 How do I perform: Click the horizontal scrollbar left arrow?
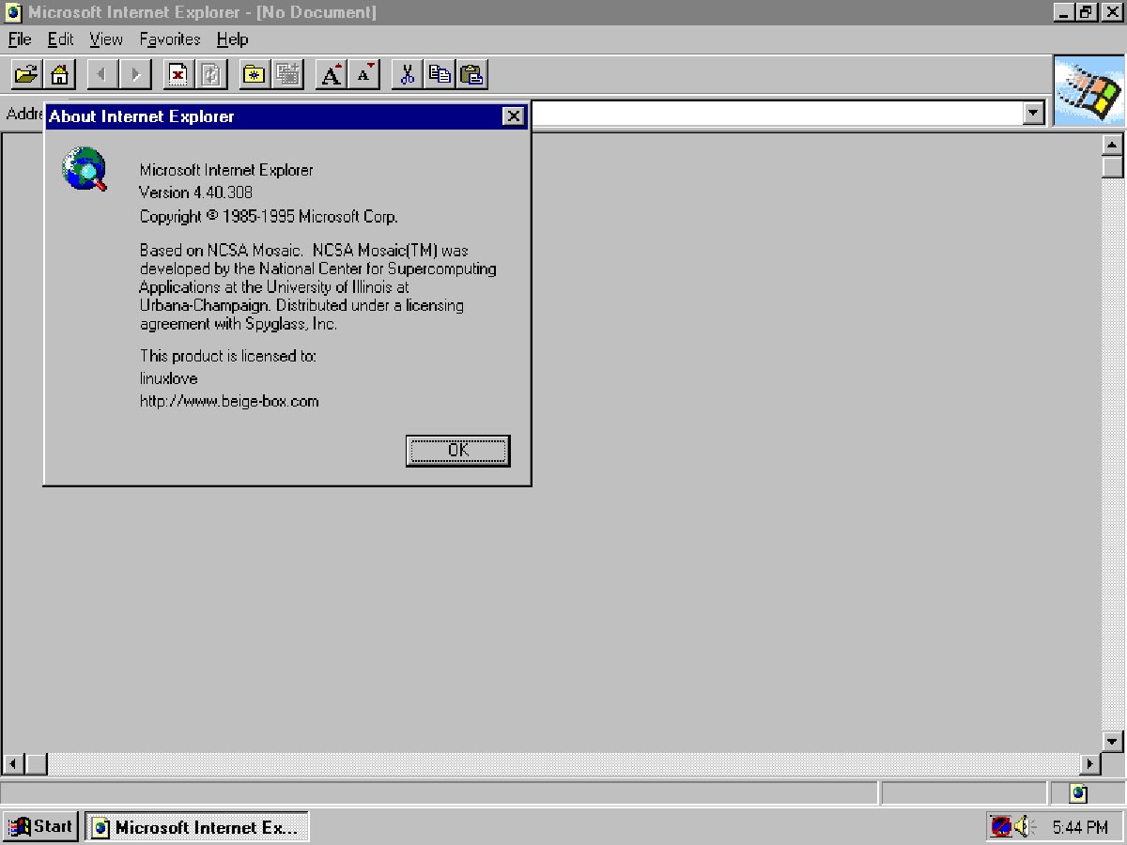click(13, 764)
